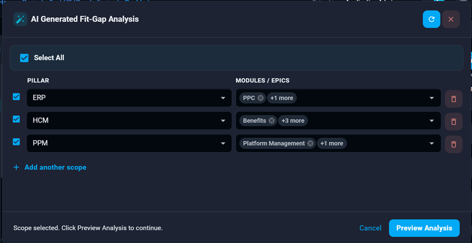Uncheck the HCM row checkbox

16,119
